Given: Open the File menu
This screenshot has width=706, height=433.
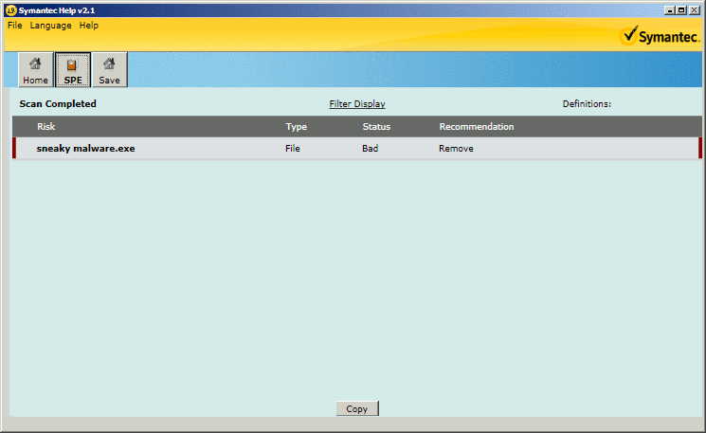Looking at the screenshot, I should point(15,26).
